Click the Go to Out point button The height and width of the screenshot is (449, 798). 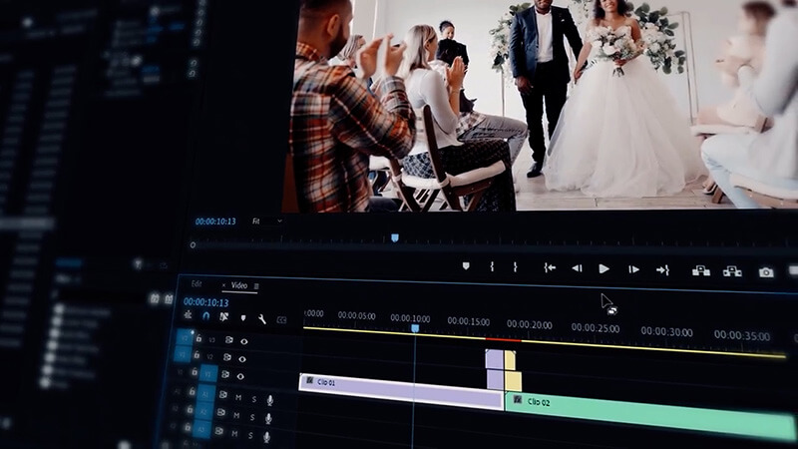click(x=662, y=270)
